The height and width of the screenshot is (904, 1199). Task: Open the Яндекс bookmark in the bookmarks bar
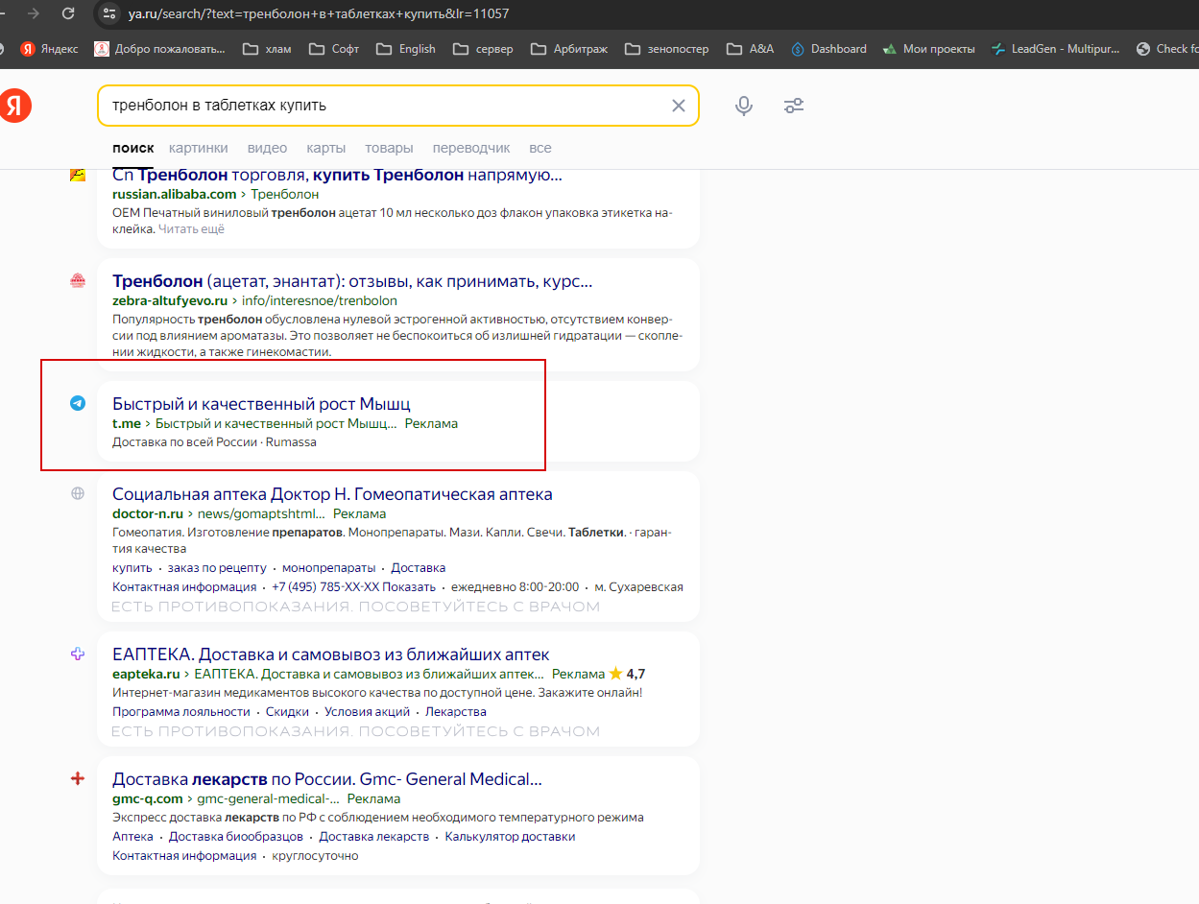(x=51, y=49)
